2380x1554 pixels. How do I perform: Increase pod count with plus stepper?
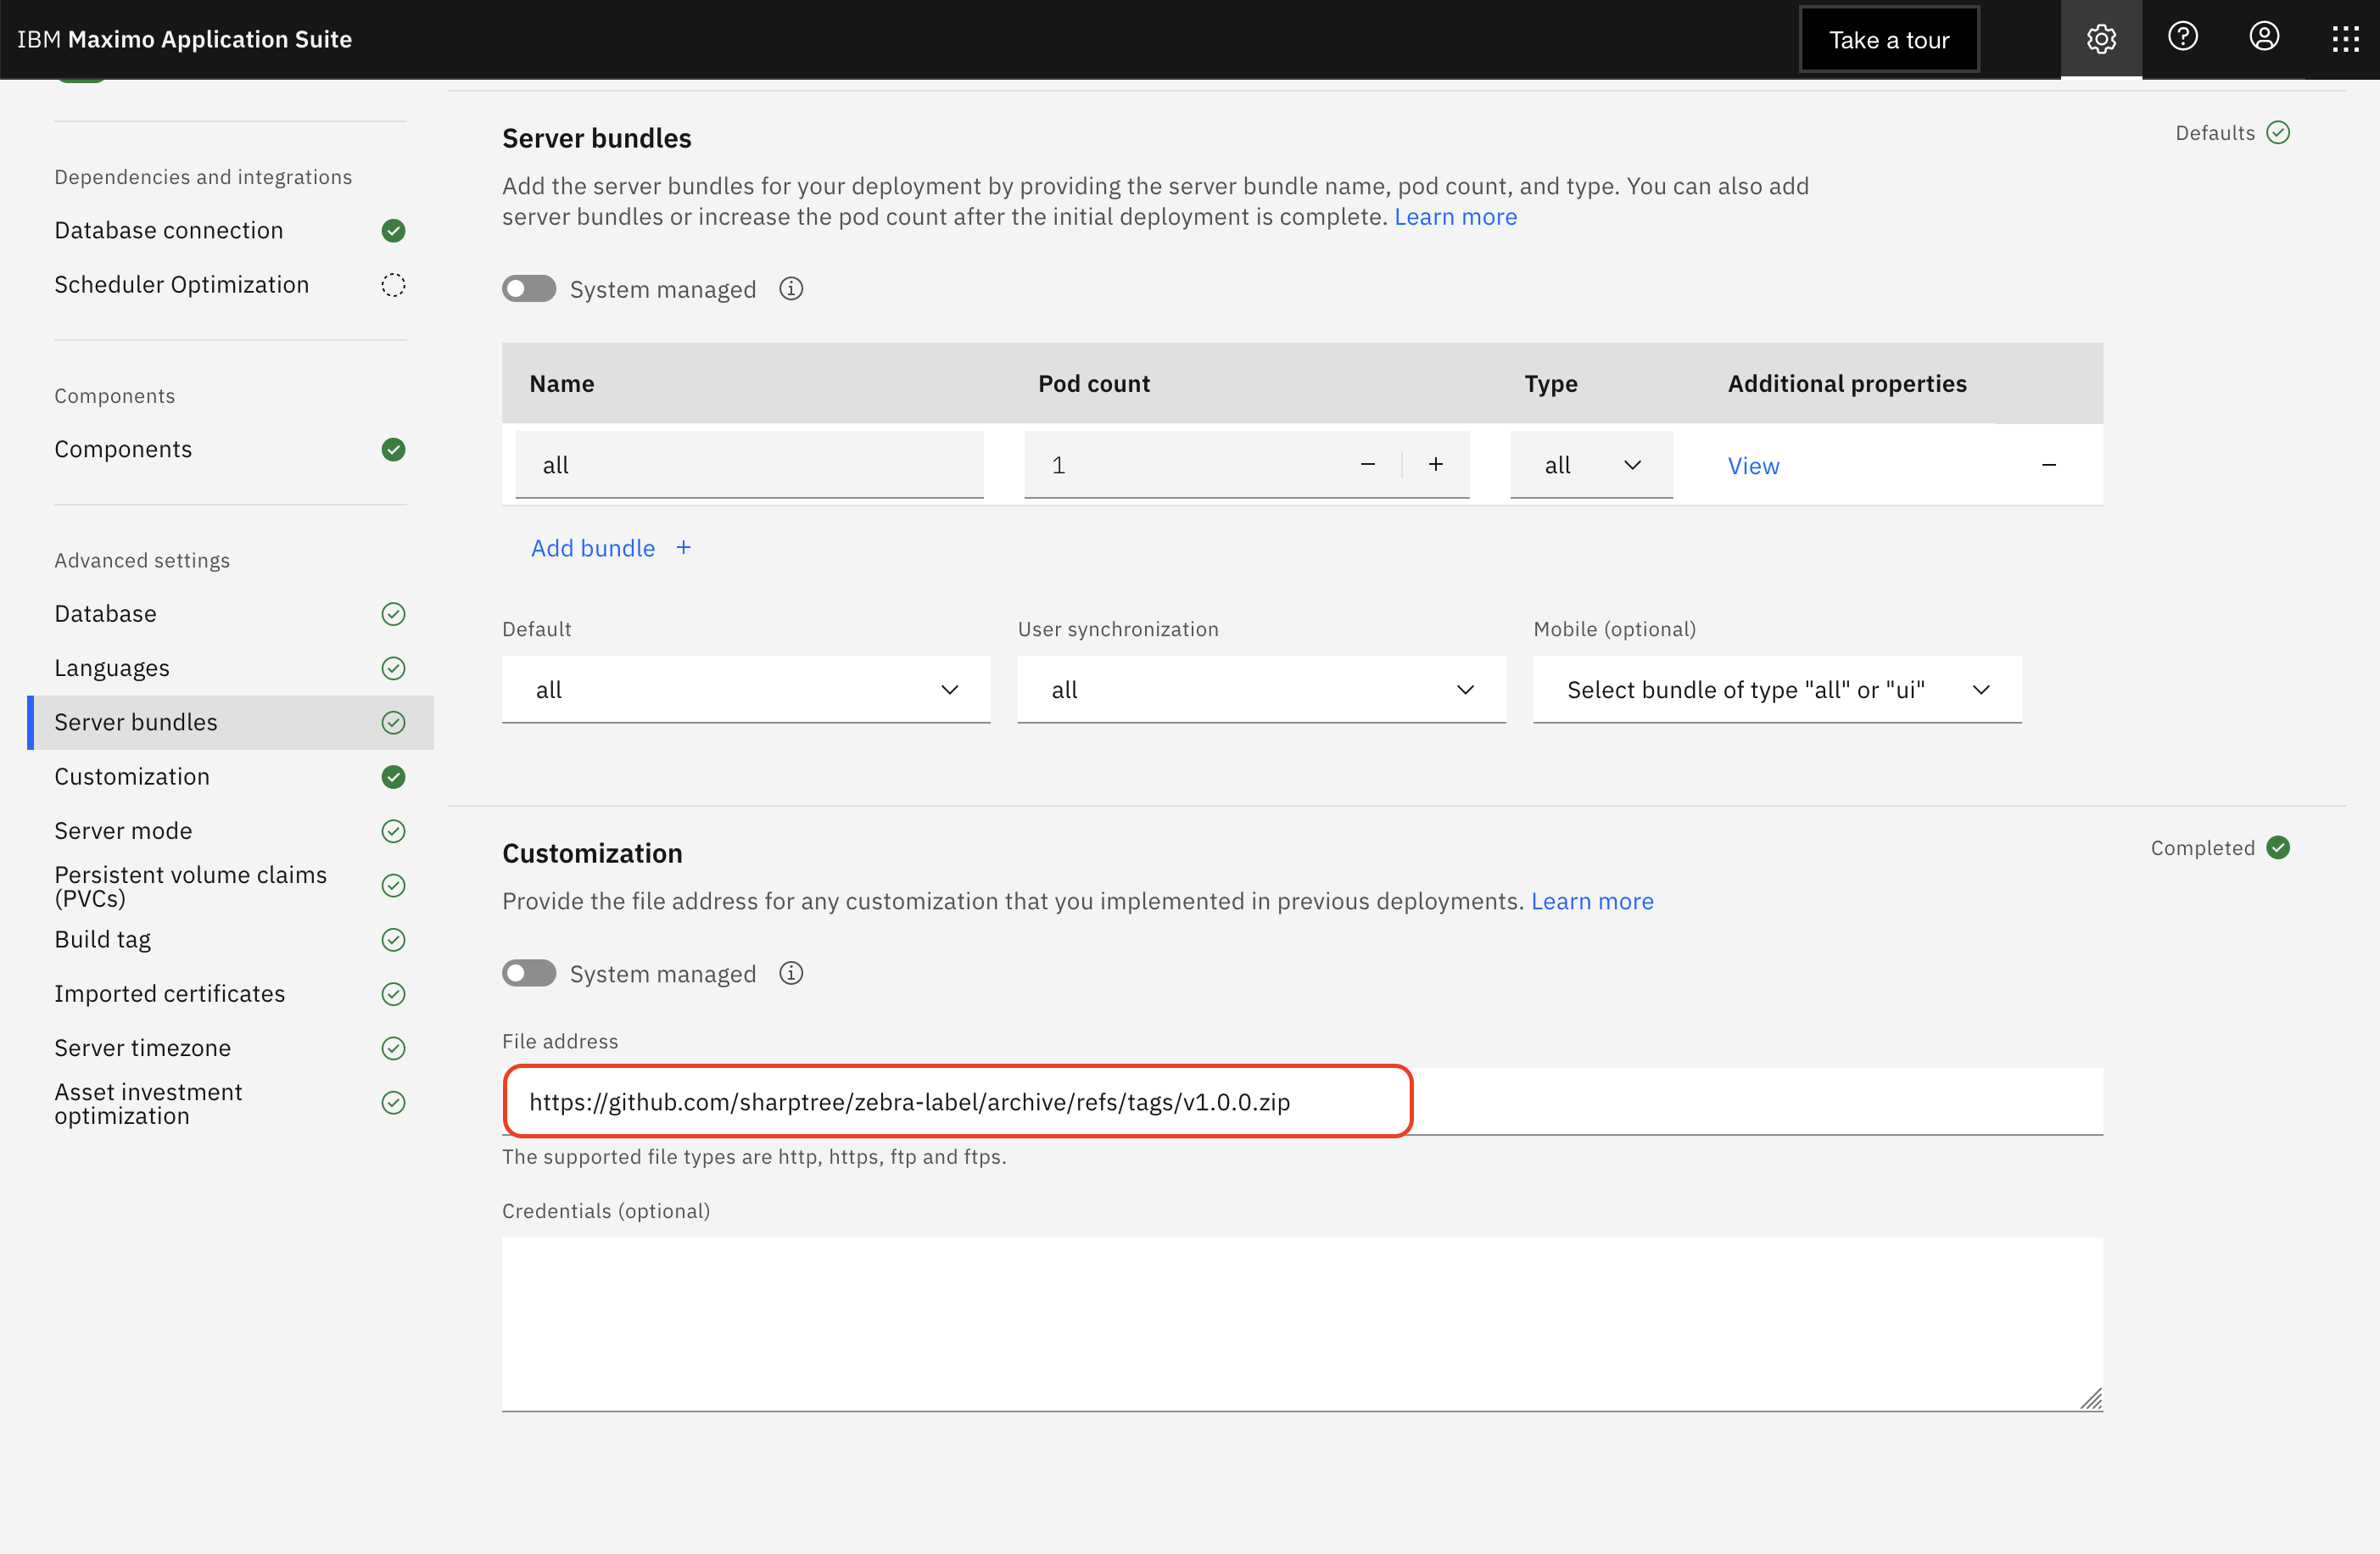tap(1435, 464)
